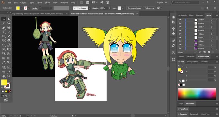
Task: Switch to the Gradient panel tab
Action: tap(204, 62)
